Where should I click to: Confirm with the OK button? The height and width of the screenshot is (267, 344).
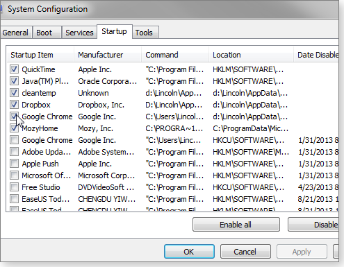pyautogui.click(x=189, y=252)
